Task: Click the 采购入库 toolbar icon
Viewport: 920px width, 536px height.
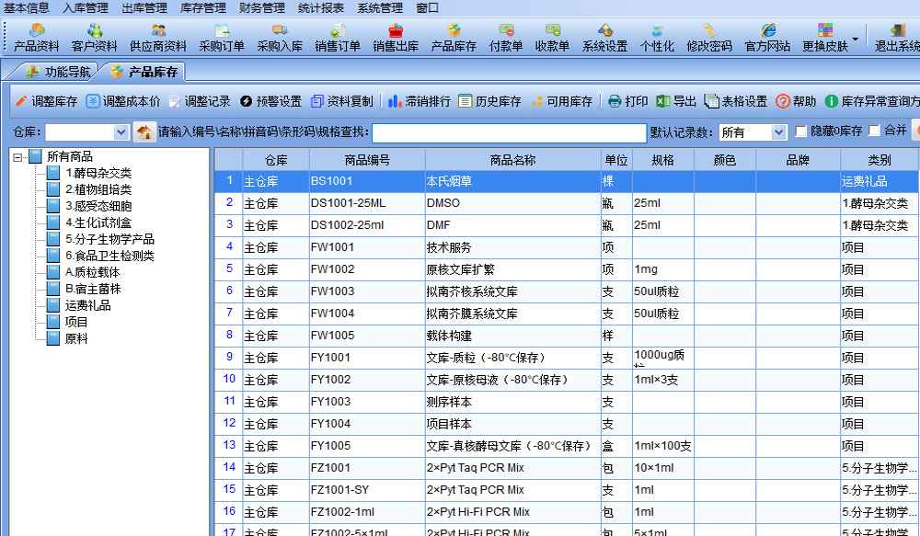Action: coord(279,38)
